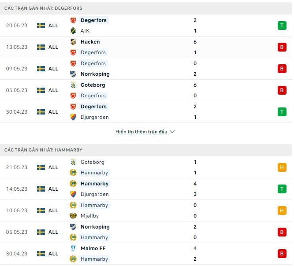Open the Djurgarden team link under Degerfors section
Image resolution: width=294 pixels, height=266 pixels.
point(94,117)
